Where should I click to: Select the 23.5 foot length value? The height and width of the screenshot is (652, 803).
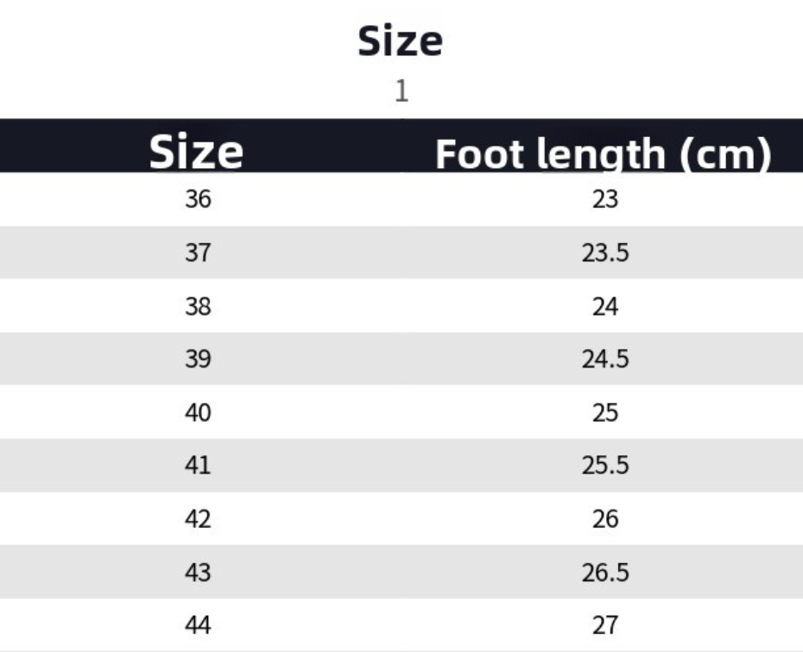click(x=605, y=253)
